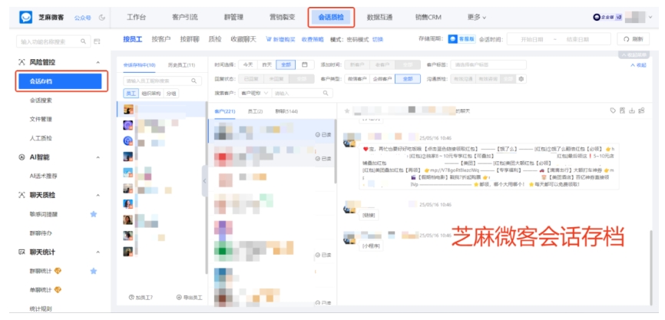The width and height of the screenshot is (665, 320).
Task: Switch to 群聊(5144) tab
Action: click(x=286, y=111)
